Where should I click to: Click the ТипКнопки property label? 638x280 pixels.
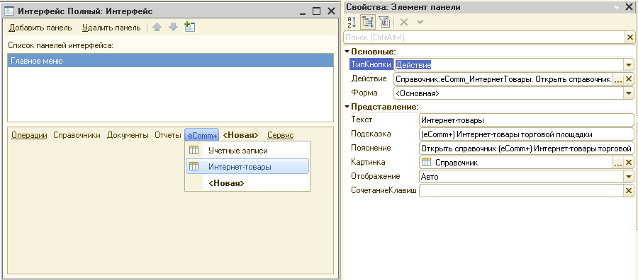click(x=371, y=64)
